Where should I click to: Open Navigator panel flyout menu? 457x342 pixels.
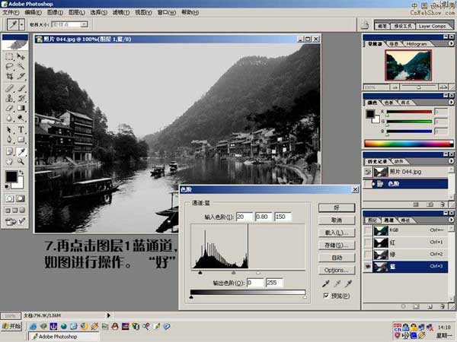[451, 43]
